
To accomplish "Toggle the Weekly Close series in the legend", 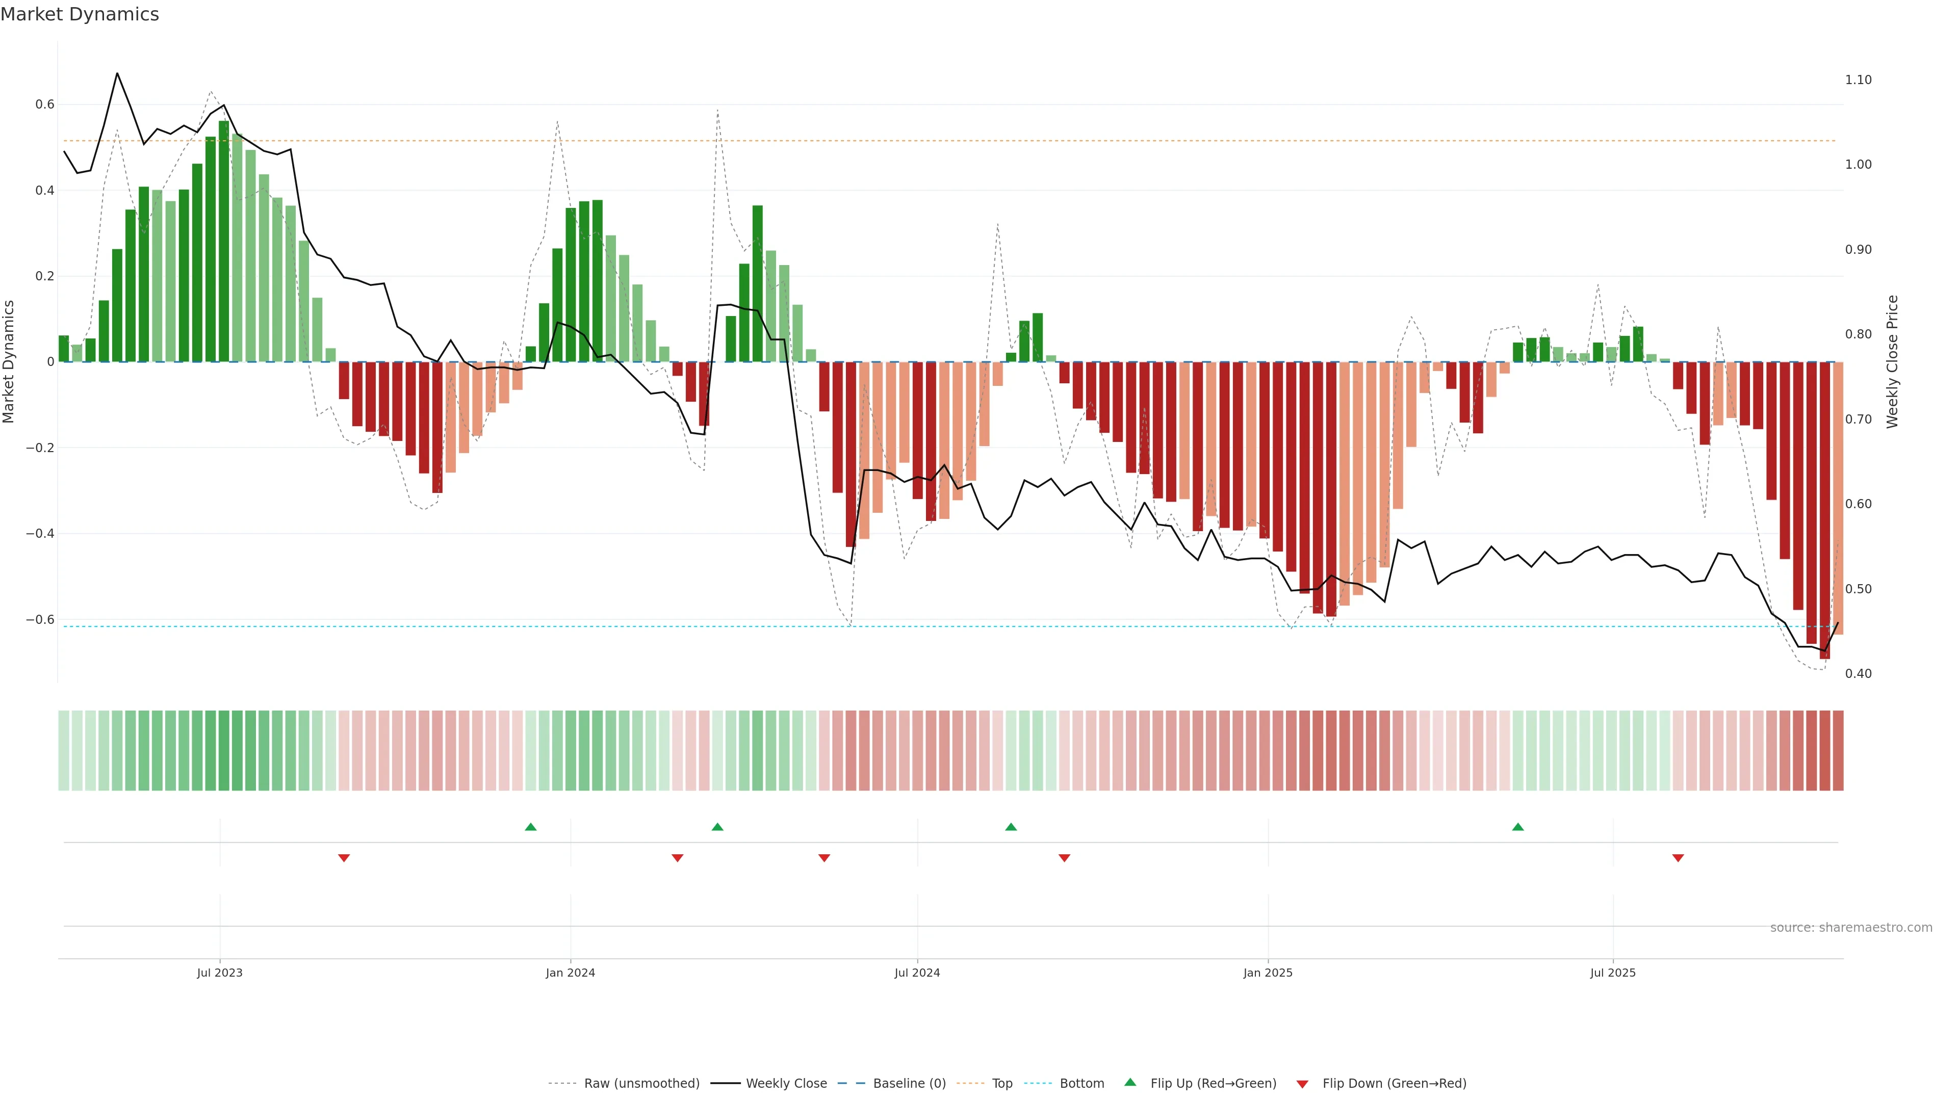I will point(786,1083).
